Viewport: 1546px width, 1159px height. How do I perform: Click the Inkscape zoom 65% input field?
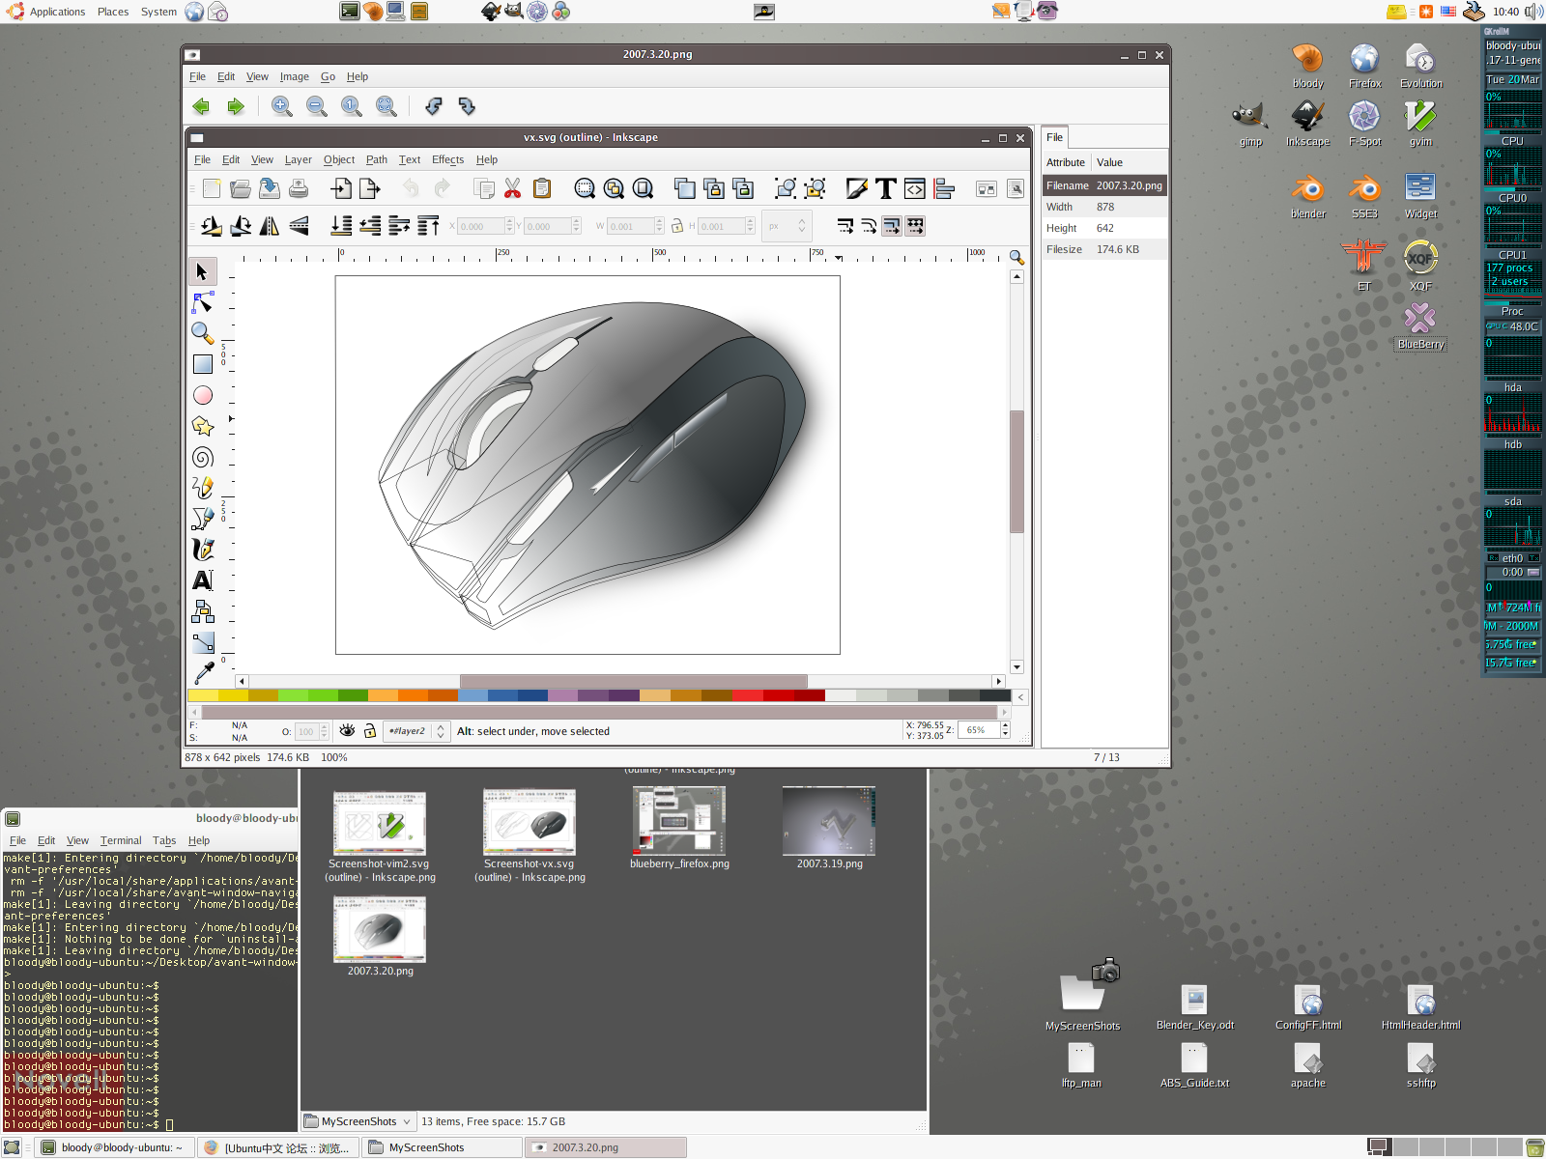[x=978, y=731]
